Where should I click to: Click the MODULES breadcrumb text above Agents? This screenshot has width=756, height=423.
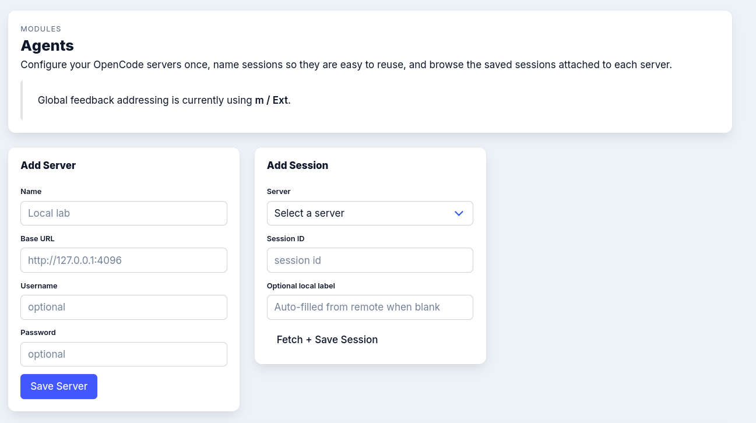pos(41,29)
